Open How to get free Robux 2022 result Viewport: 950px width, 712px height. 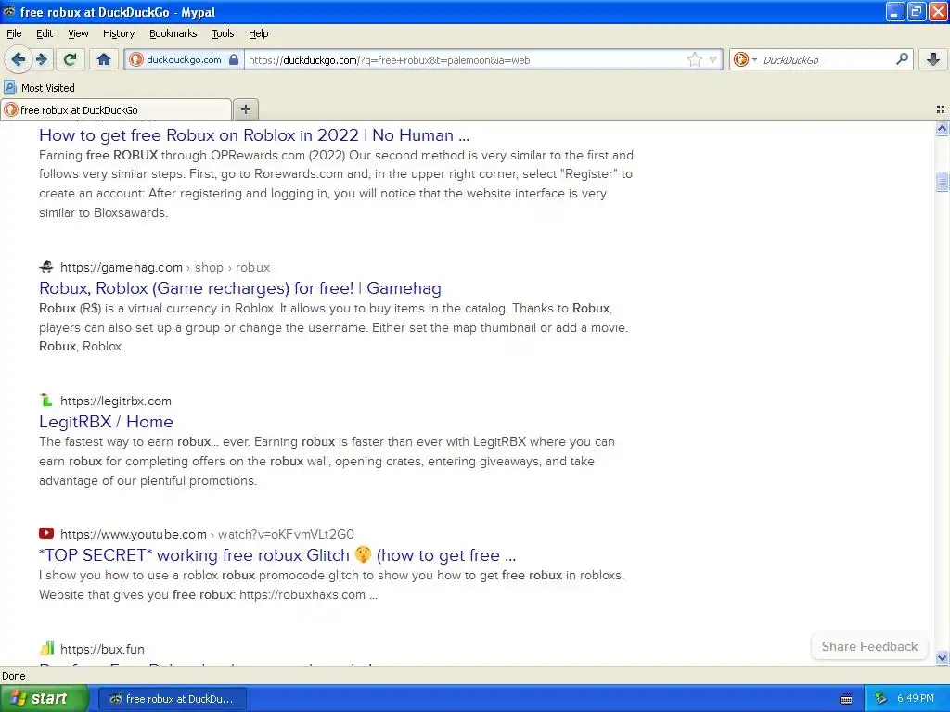(254, 135)
